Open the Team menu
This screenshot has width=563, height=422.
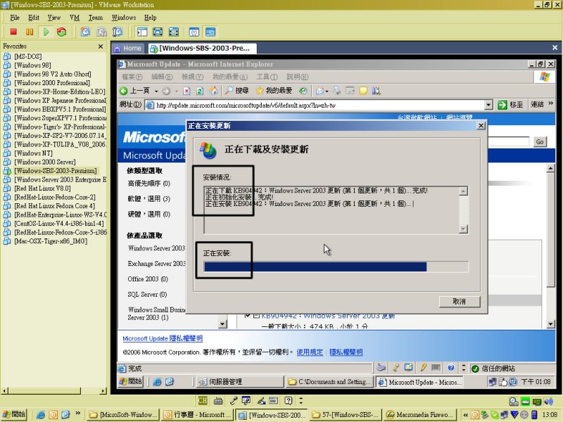click(x=96, y=18)
